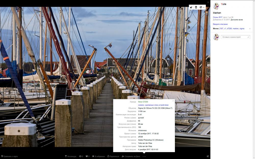Expand the Метки tags section chevron
The image size is (255, 159).
[x=250, y=29]
